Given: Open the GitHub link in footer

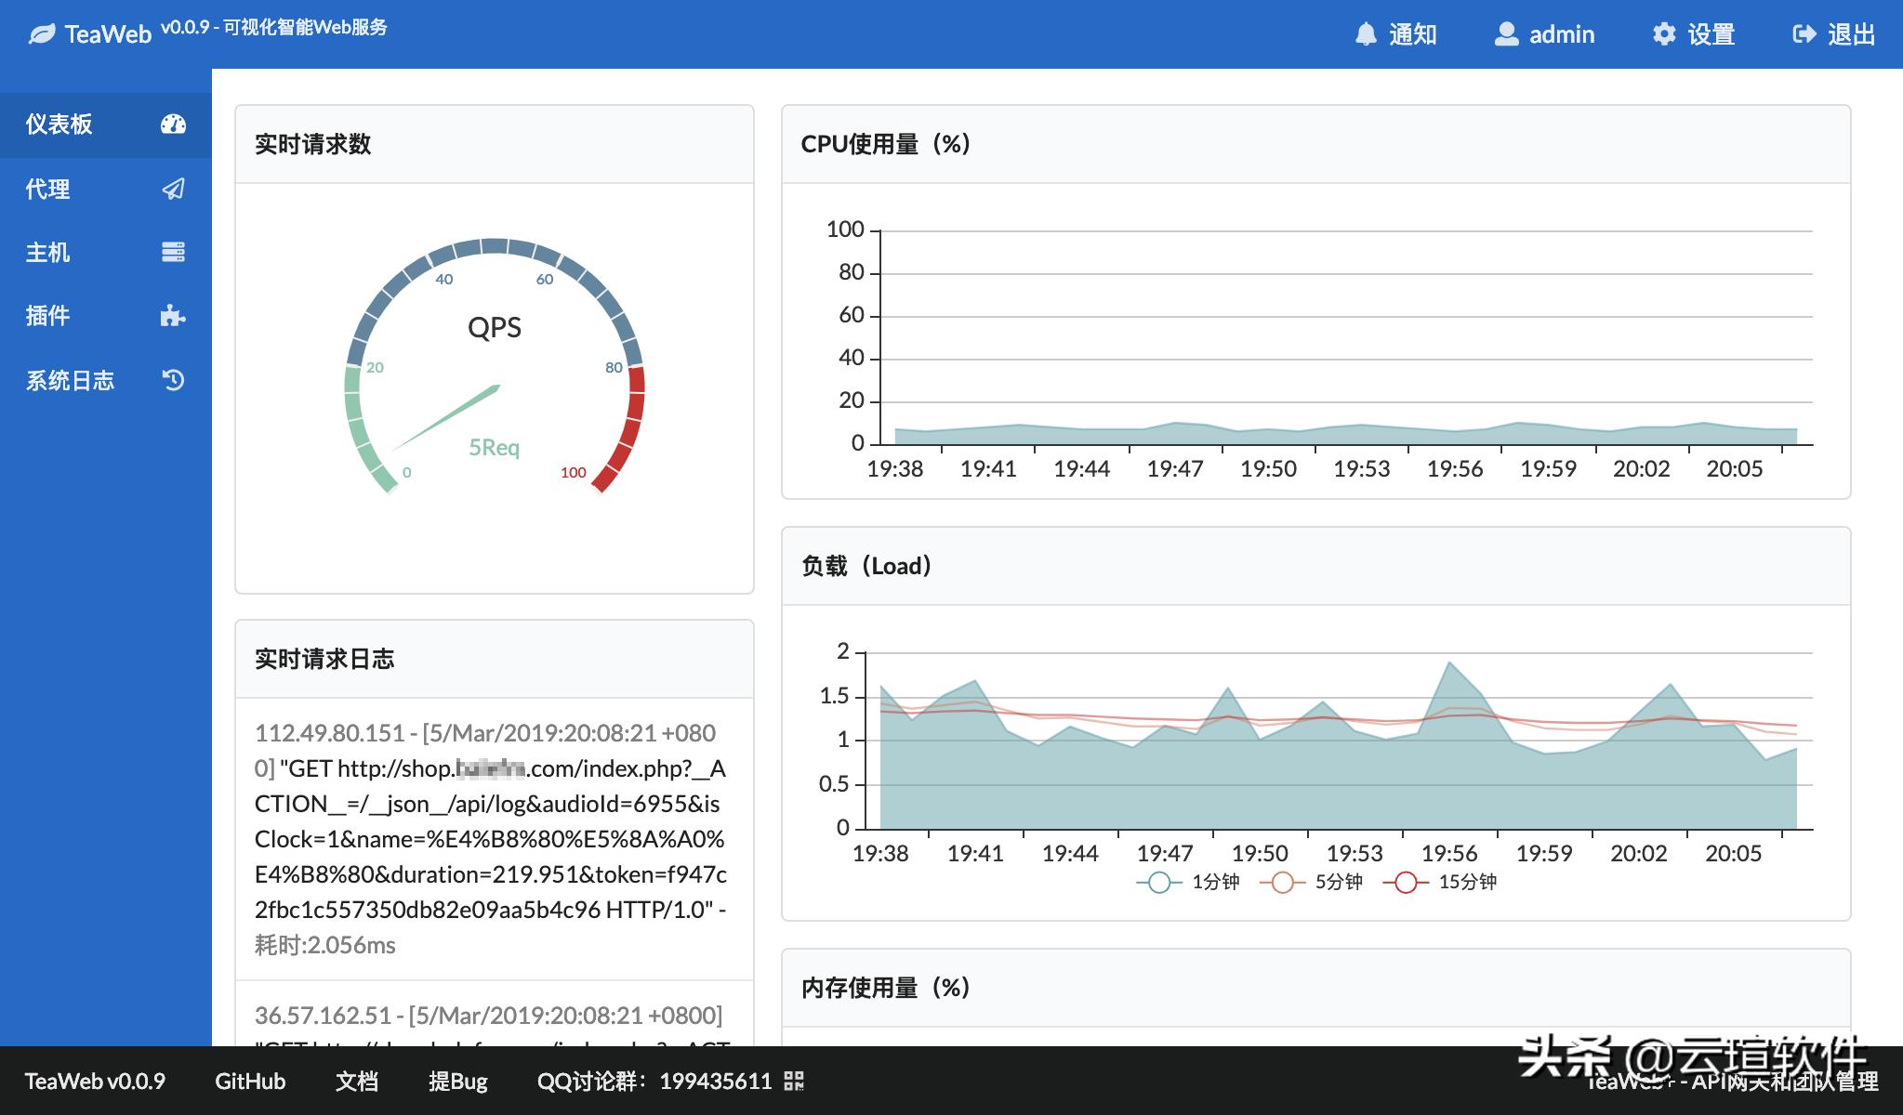Looking at the screenshot, I should (x=250, y=1081).
